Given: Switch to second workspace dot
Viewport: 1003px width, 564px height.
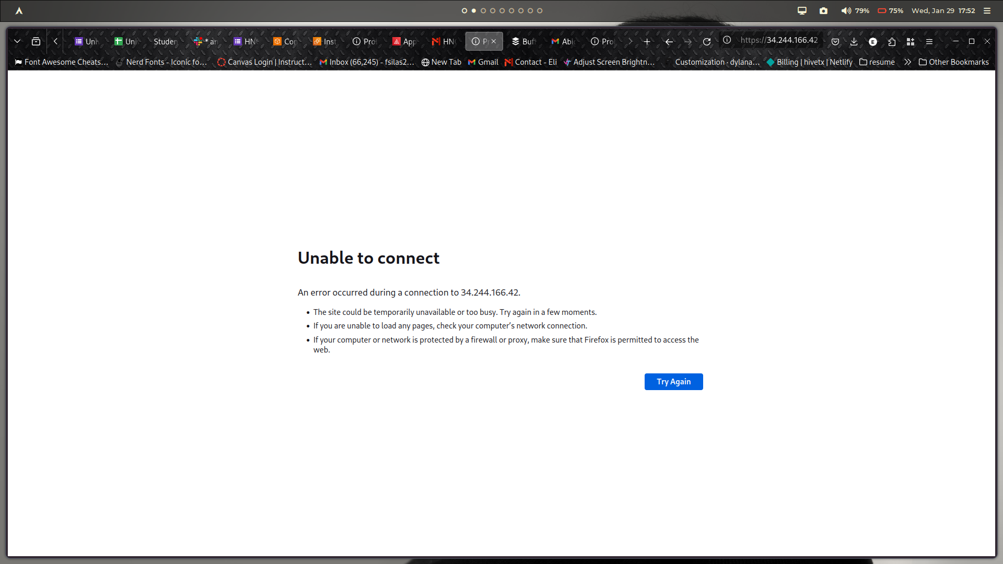Looking at the screenshot, I should click(x=474, y=10).
